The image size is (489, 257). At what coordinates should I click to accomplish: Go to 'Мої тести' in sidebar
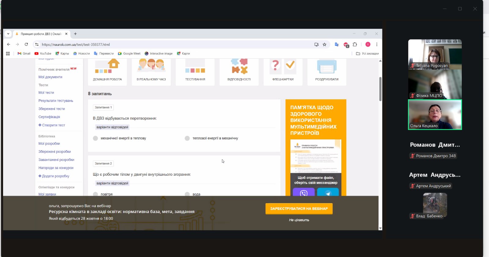click(x=46, y=93)
